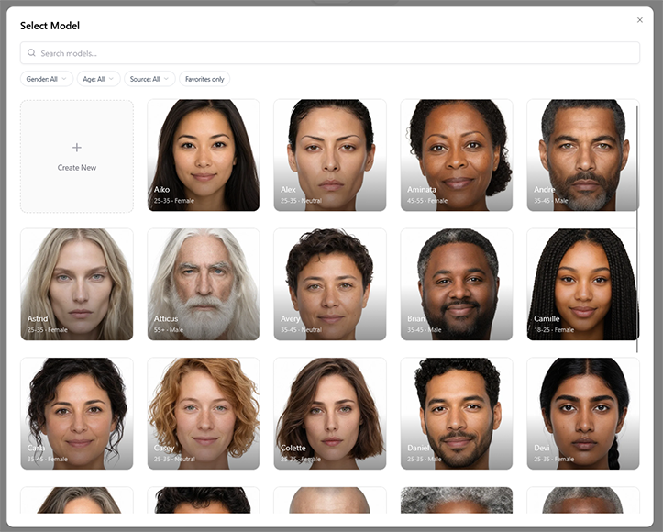663x532 pixels.
Task: Click the Create New model card
Action: (x=77, y=156)
